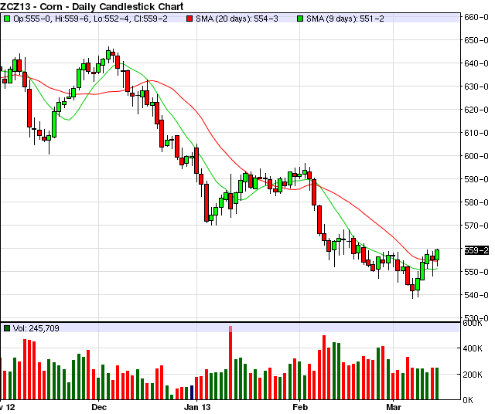Click the '580-0' price axis label
This screenshot has height=414, width=495.
coord(476,202)
